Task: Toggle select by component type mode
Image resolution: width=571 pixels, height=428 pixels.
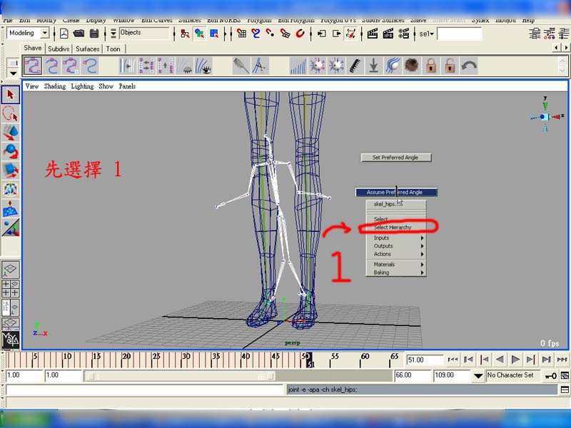Action: 214,34
